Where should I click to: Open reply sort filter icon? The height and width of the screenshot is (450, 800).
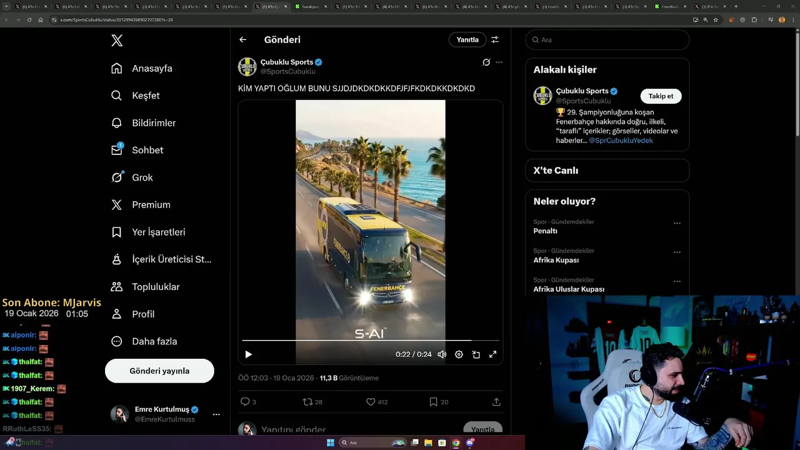pos(495,39)
